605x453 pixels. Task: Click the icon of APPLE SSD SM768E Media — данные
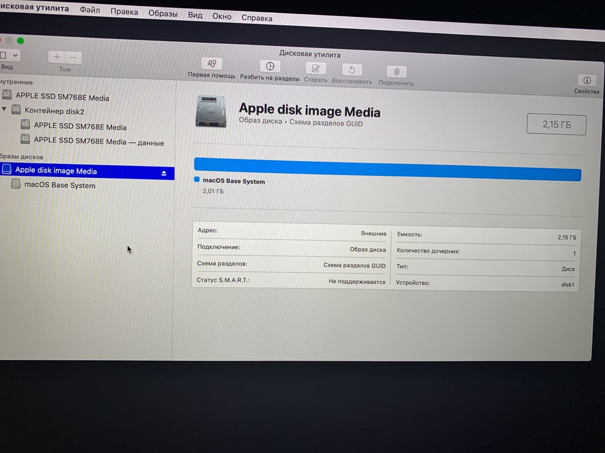[x=26, y=139]
